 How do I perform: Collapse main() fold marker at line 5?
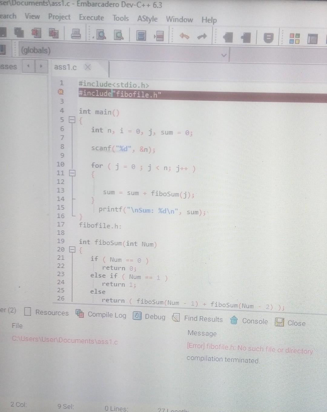pos(71,120)
